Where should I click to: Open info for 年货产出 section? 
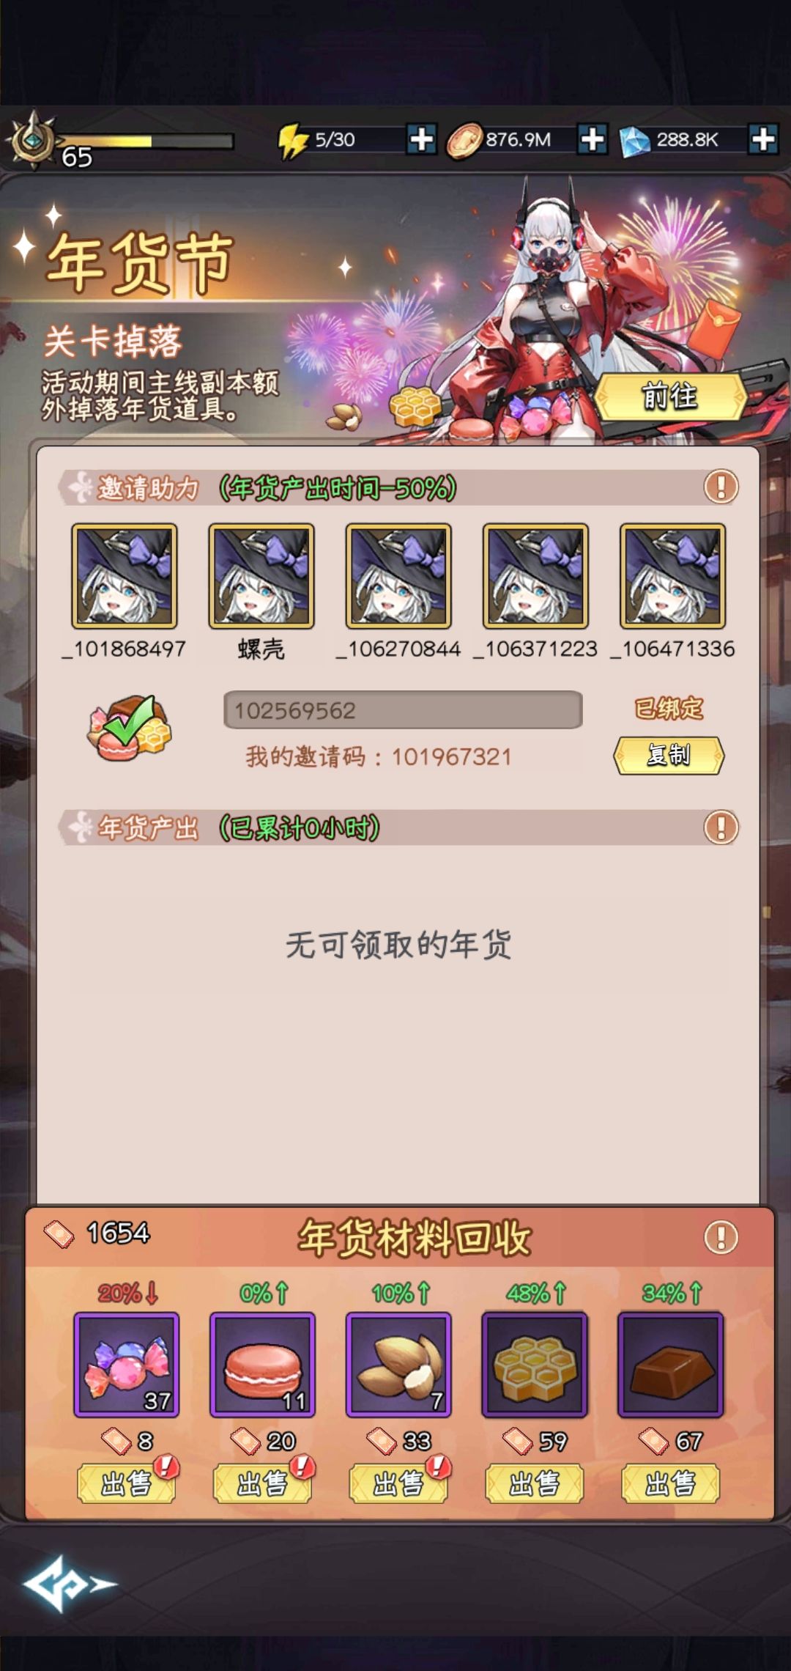coord(721,827)
